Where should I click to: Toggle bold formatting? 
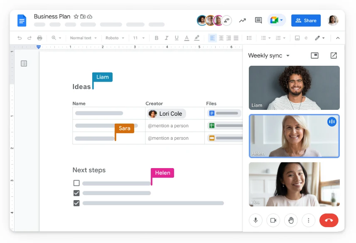(157, 38)
